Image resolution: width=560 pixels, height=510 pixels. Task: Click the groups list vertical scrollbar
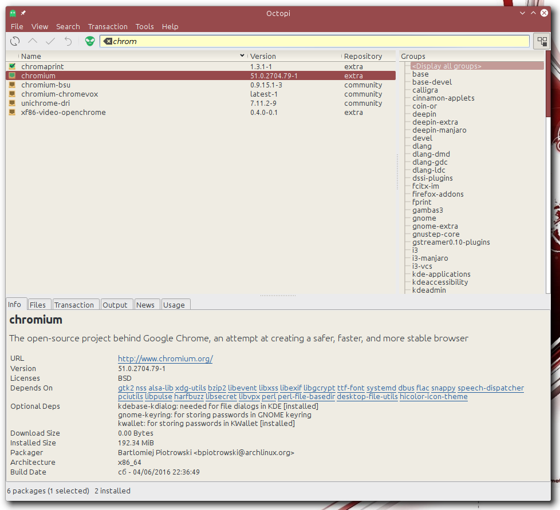pos(547,172)
